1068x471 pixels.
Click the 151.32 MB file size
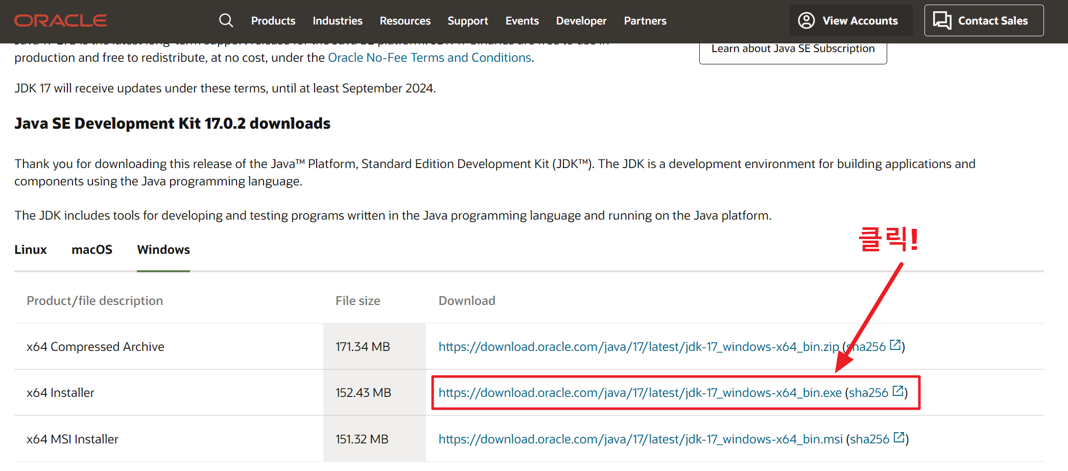tap(362, 439)
